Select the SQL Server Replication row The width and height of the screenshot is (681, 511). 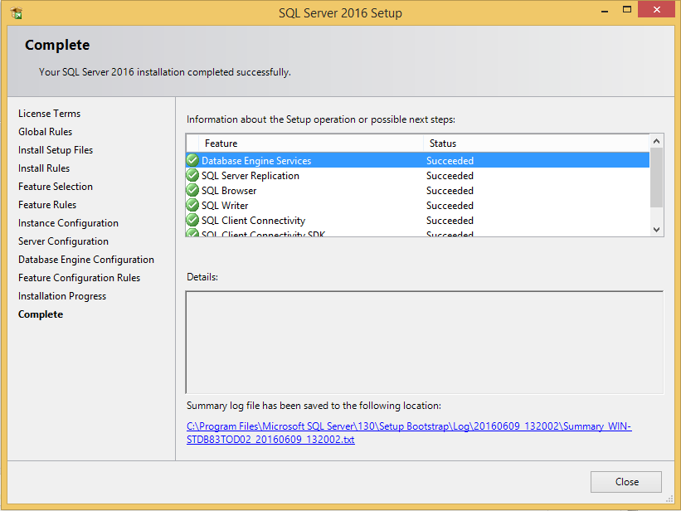coord(418,176)
